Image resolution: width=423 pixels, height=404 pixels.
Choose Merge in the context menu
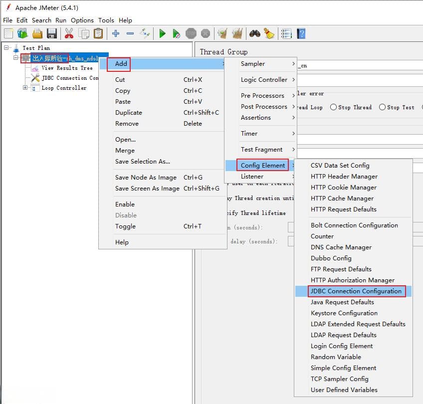pos(162,151)
